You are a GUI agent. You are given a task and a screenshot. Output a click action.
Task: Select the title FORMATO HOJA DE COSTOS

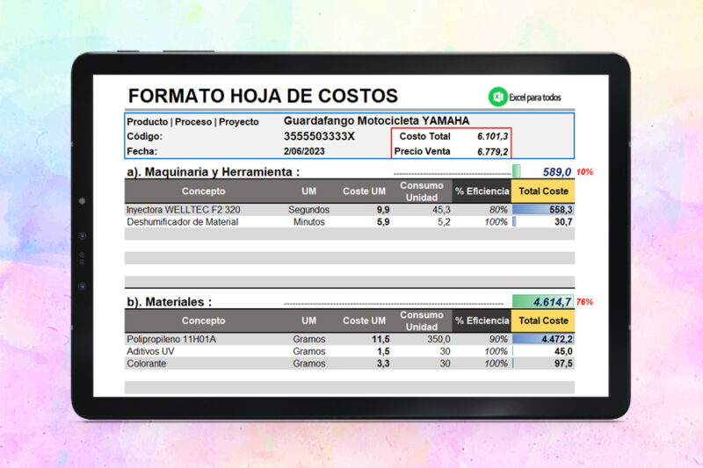coord(263,96)
